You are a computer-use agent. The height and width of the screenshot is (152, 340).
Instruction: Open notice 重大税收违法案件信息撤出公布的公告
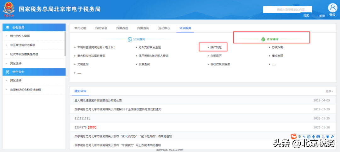coord(98,100)
